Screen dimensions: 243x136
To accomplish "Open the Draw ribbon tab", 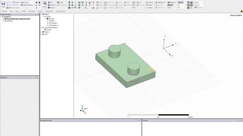I will (17, 11).
